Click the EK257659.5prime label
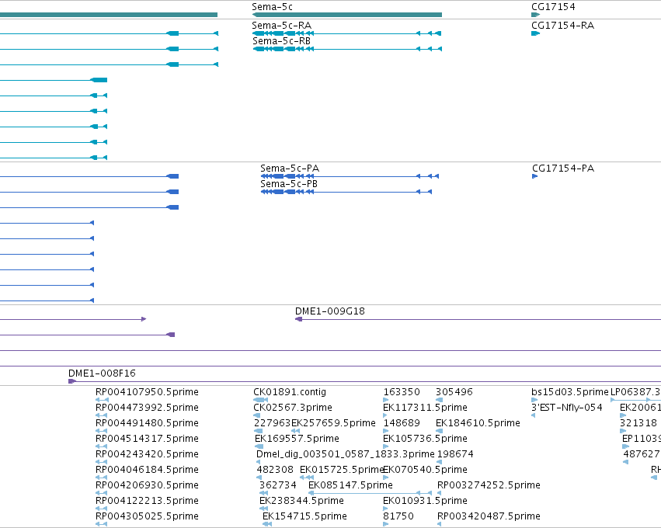This screenshot has height=528, width=661. tap(333, 423)
